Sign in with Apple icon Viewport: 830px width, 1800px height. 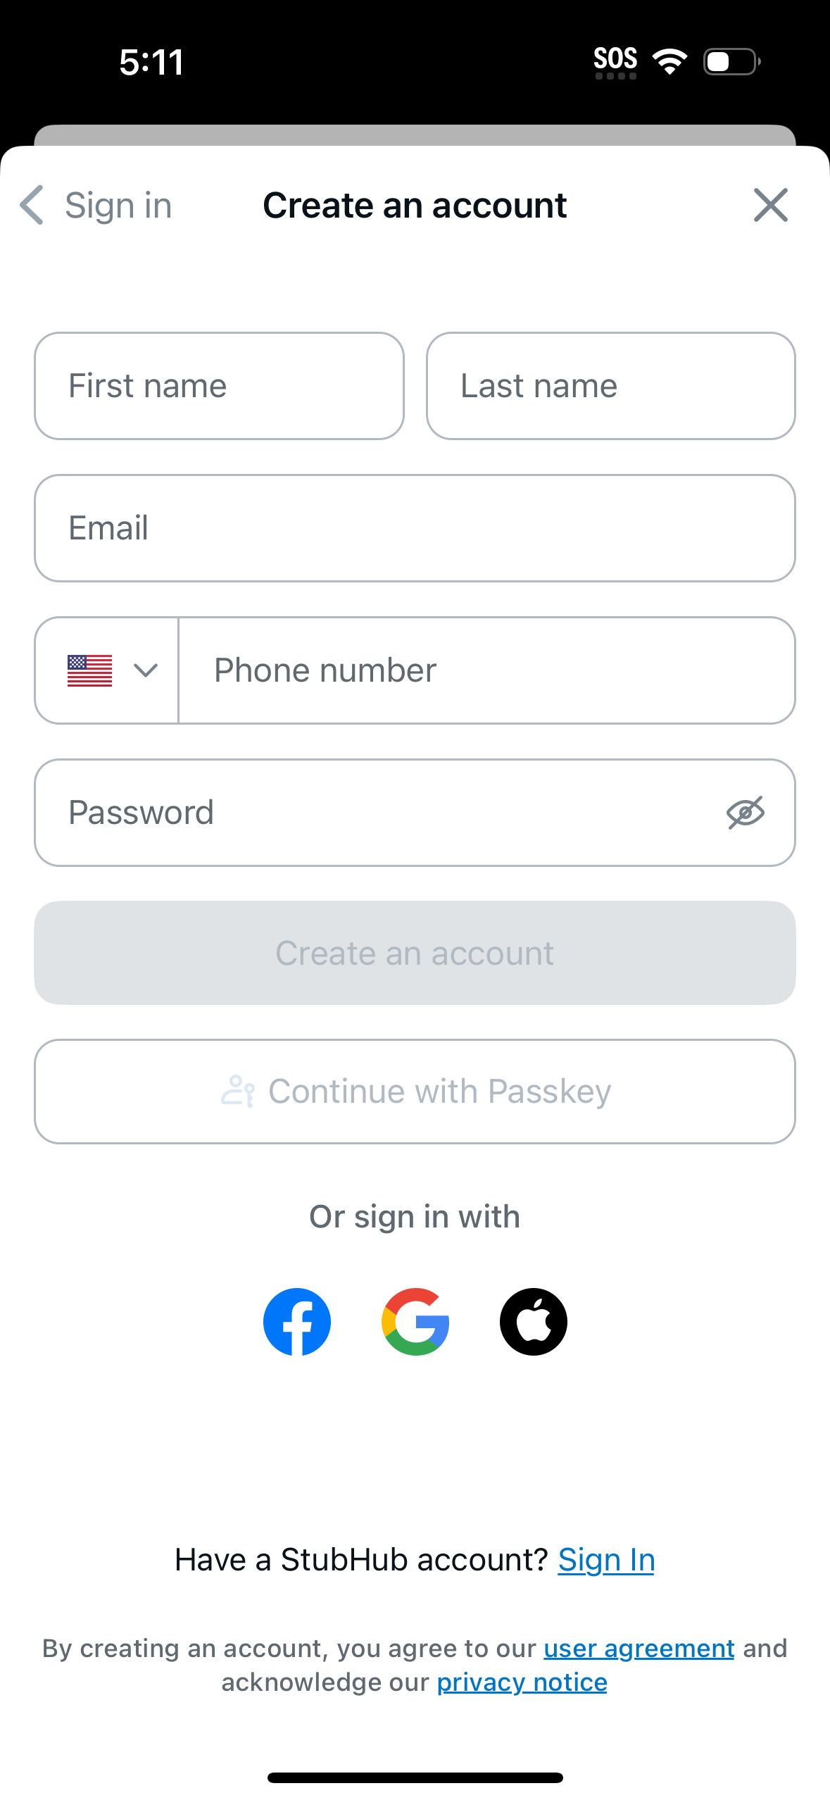(533, 1322)
